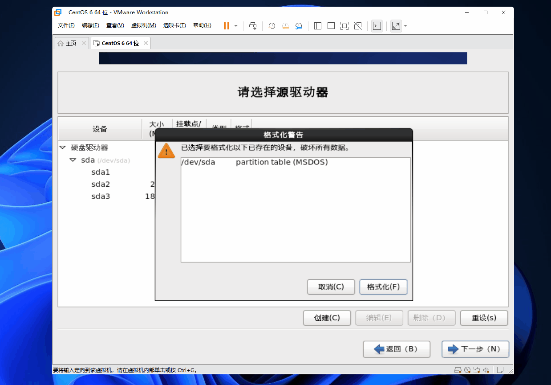This screenshot has width=551, height=385.
Task: Close the CentOS 6 64 位 tab
Action: coord(146,43)
